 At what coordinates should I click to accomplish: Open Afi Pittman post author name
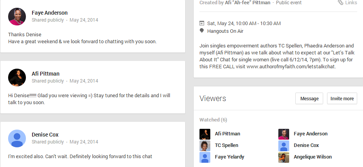(x=46, y=74)
